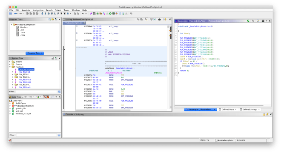Click the forward navigation arrow

[20, 14]
